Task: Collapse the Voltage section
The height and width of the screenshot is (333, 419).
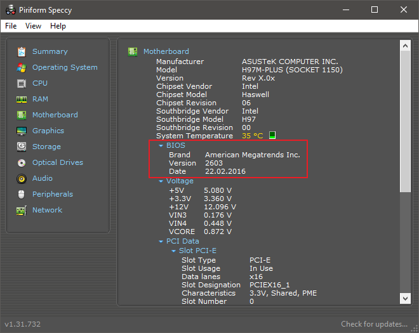Action: pos(161,181)
